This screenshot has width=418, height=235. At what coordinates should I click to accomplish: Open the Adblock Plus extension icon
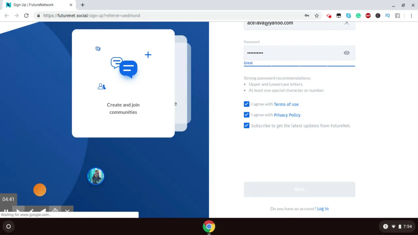pyautogui.click(x=368, y=16)
